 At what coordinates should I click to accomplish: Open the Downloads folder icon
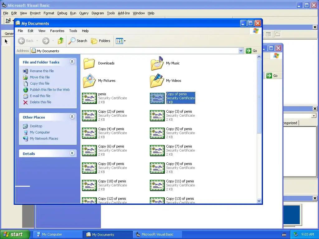pyautogui.click(x=89, y=63)
